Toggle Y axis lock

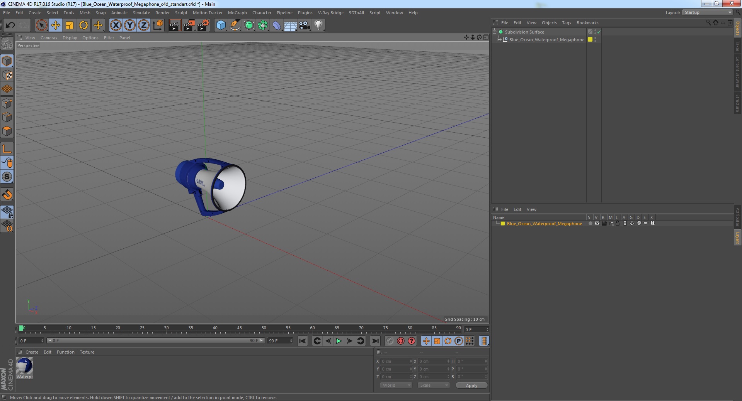tap(130, 25)
